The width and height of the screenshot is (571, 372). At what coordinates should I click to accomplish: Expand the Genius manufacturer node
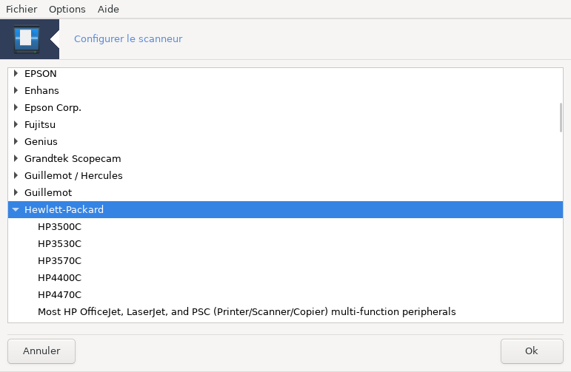[x=16, y=141]
